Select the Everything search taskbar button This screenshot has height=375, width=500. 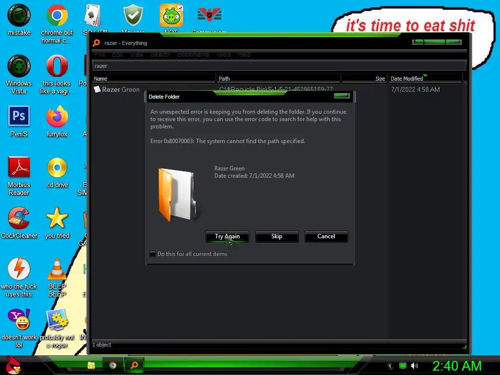[134, 365]
